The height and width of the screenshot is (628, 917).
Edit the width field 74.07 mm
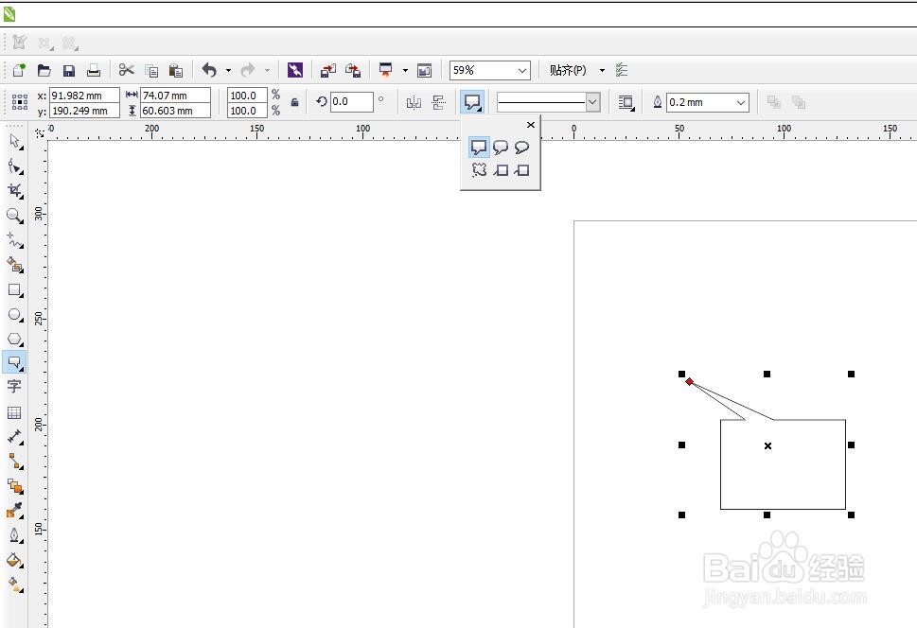175,96
